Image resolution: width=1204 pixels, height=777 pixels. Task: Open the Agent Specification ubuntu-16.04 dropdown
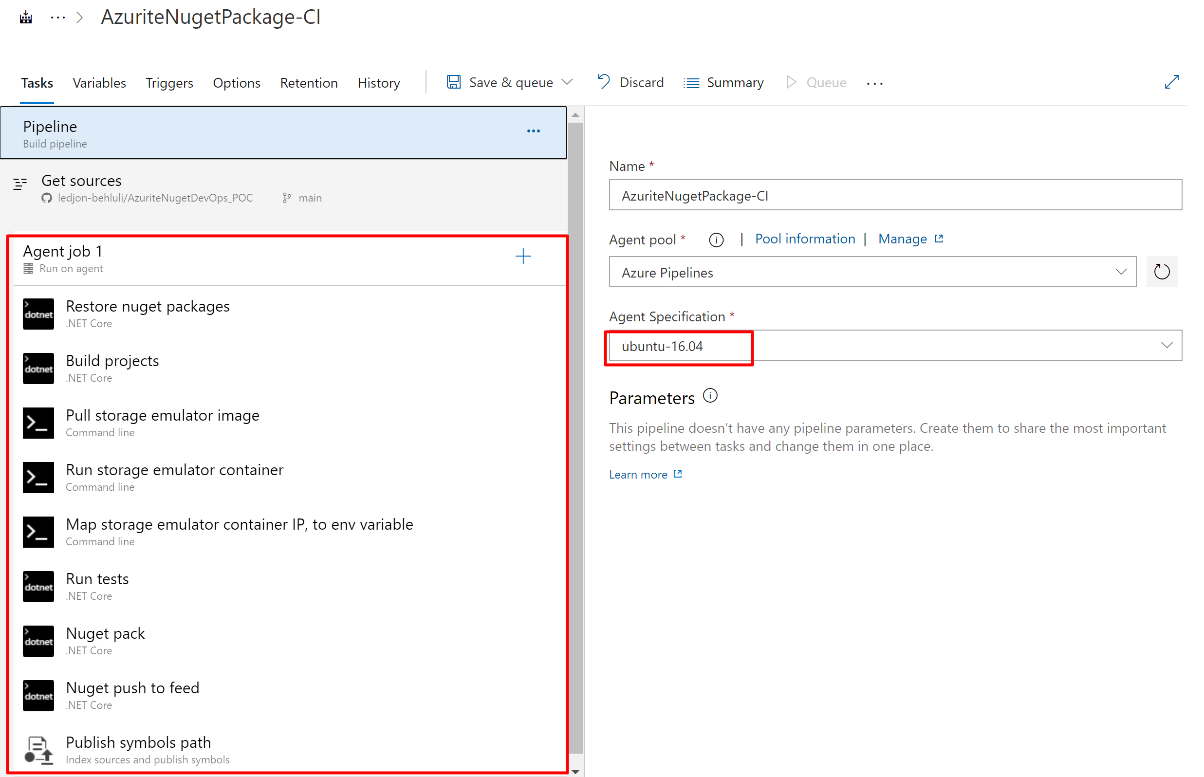pyautogui.click(x=895, y=346)
